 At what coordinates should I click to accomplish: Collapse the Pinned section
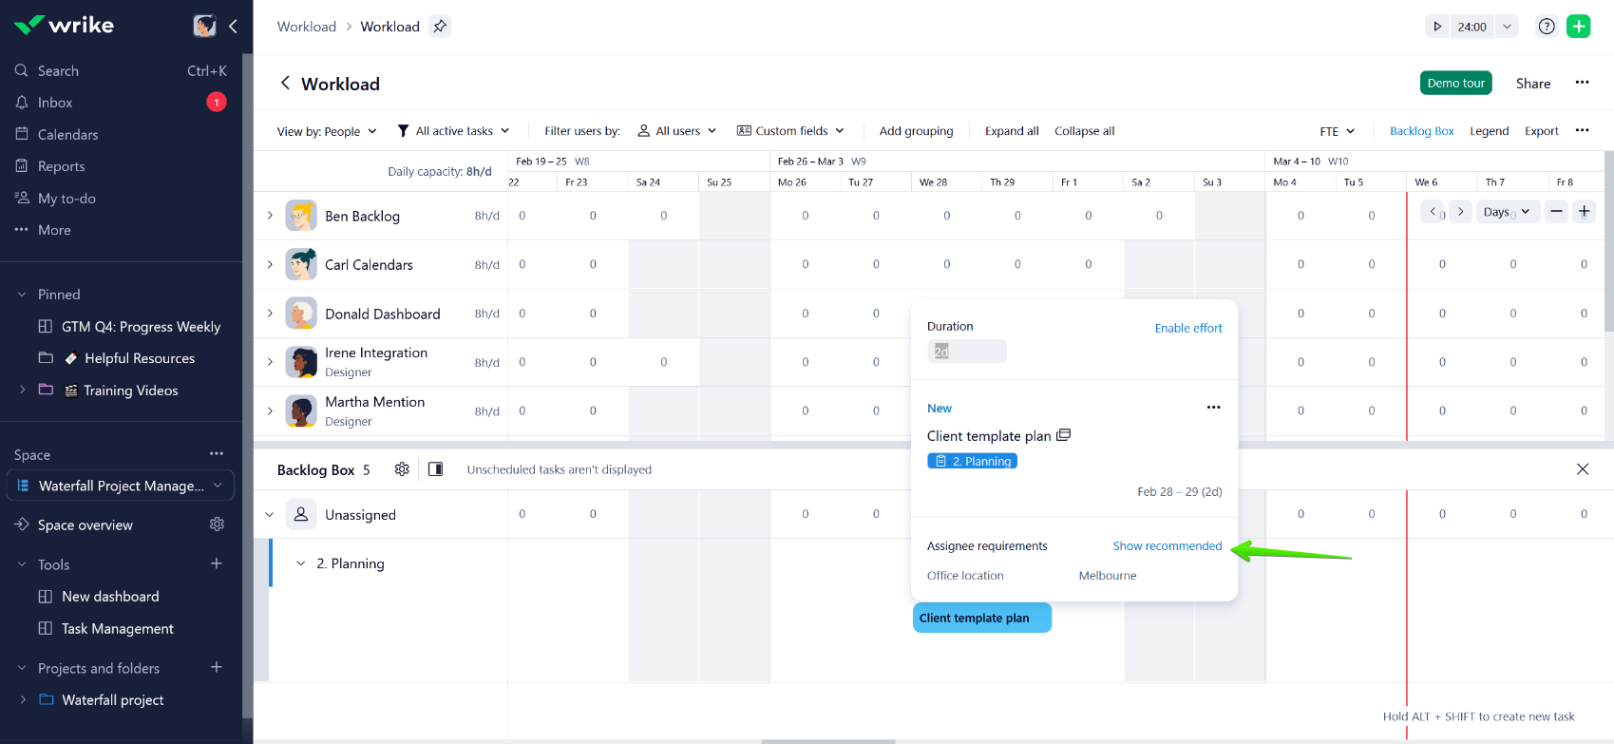coord(22,295)
